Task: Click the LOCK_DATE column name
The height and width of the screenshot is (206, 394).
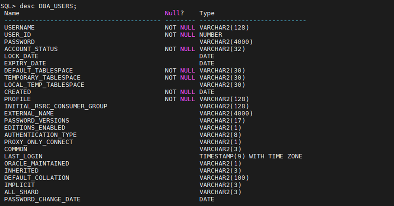Action: [x=21, y=56]
